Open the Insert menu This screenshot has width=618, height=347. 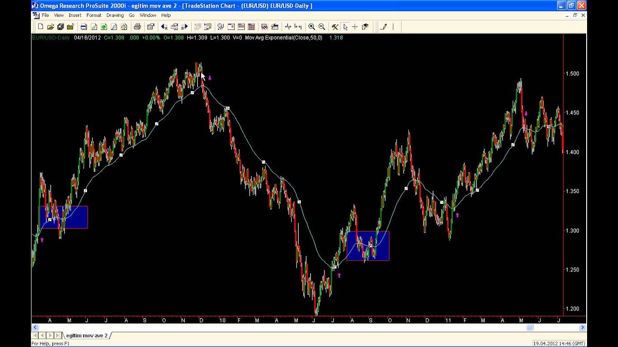coord(75,15)
